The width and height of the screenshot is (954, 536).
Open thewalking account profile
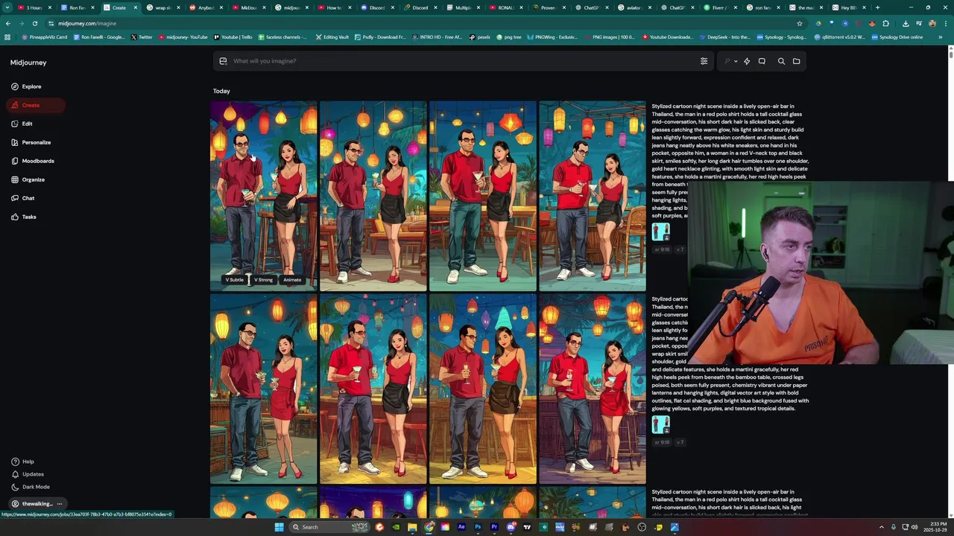pos(32,504)
